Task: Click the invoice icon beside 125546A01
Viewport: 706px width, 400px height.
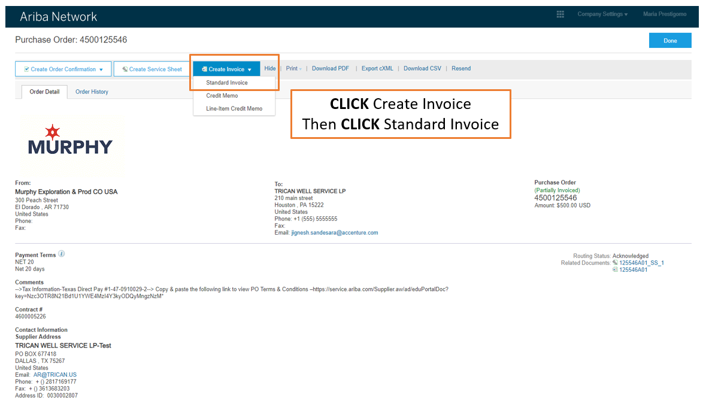Action: point(615,270)
